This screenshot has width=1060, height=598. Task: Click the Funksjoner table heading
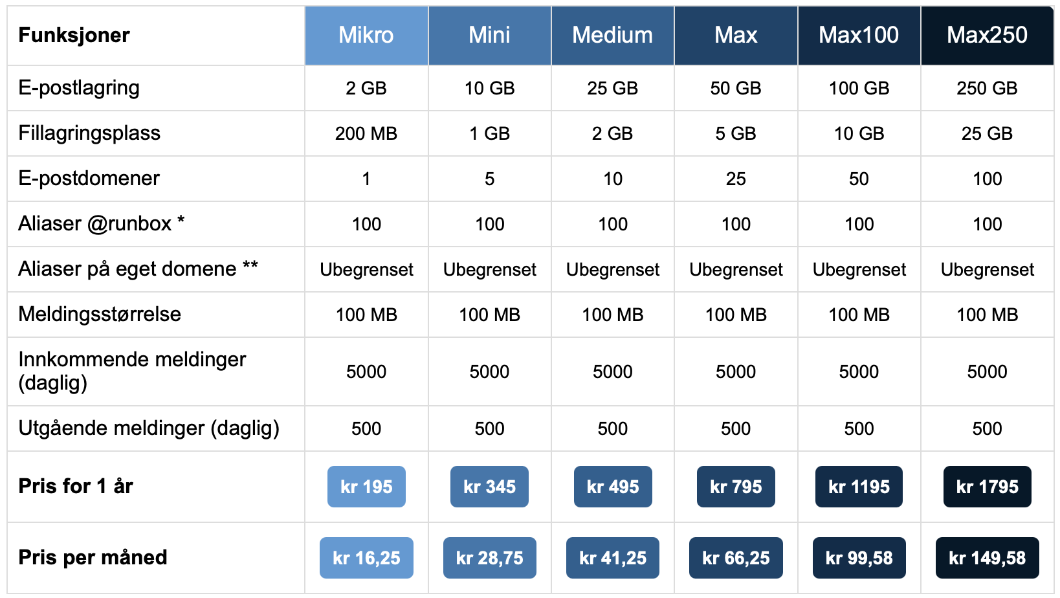(74, 35)
